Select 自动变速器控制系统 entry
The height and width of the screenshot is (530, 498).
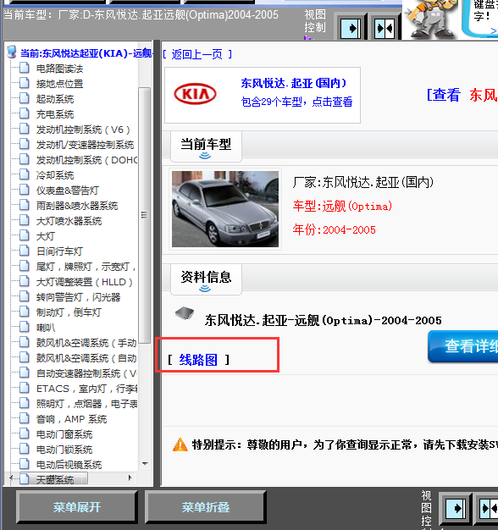pyautogui.click(x=86, y=373)
